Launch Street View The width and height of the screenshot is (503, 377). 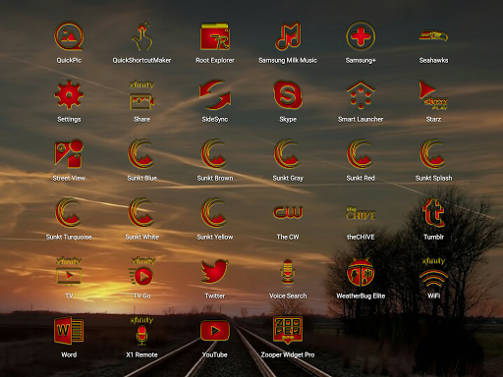click(69, 154)
